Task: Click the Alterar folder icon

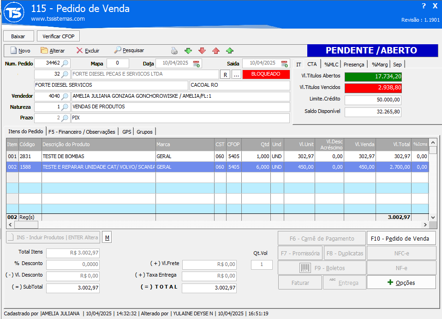Action: click(x=44, y=51)
